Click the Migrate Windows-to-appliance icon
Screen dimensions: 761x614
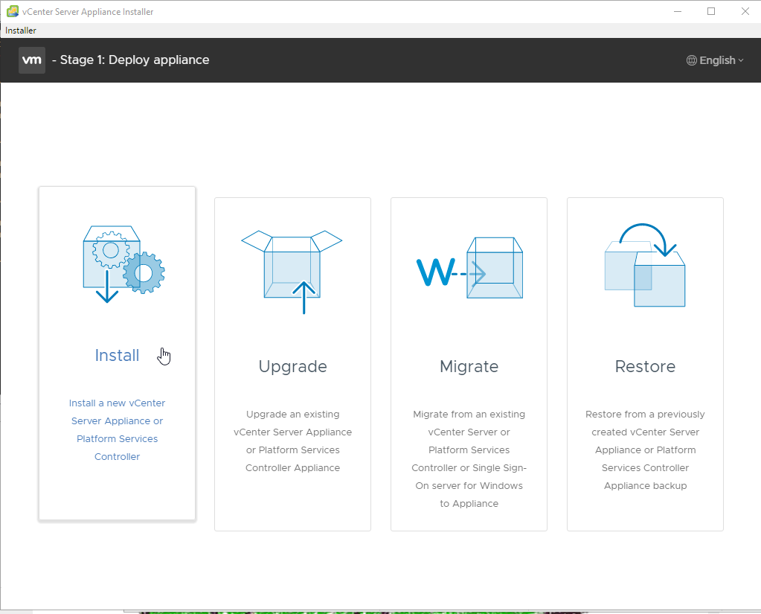point(469,268)
